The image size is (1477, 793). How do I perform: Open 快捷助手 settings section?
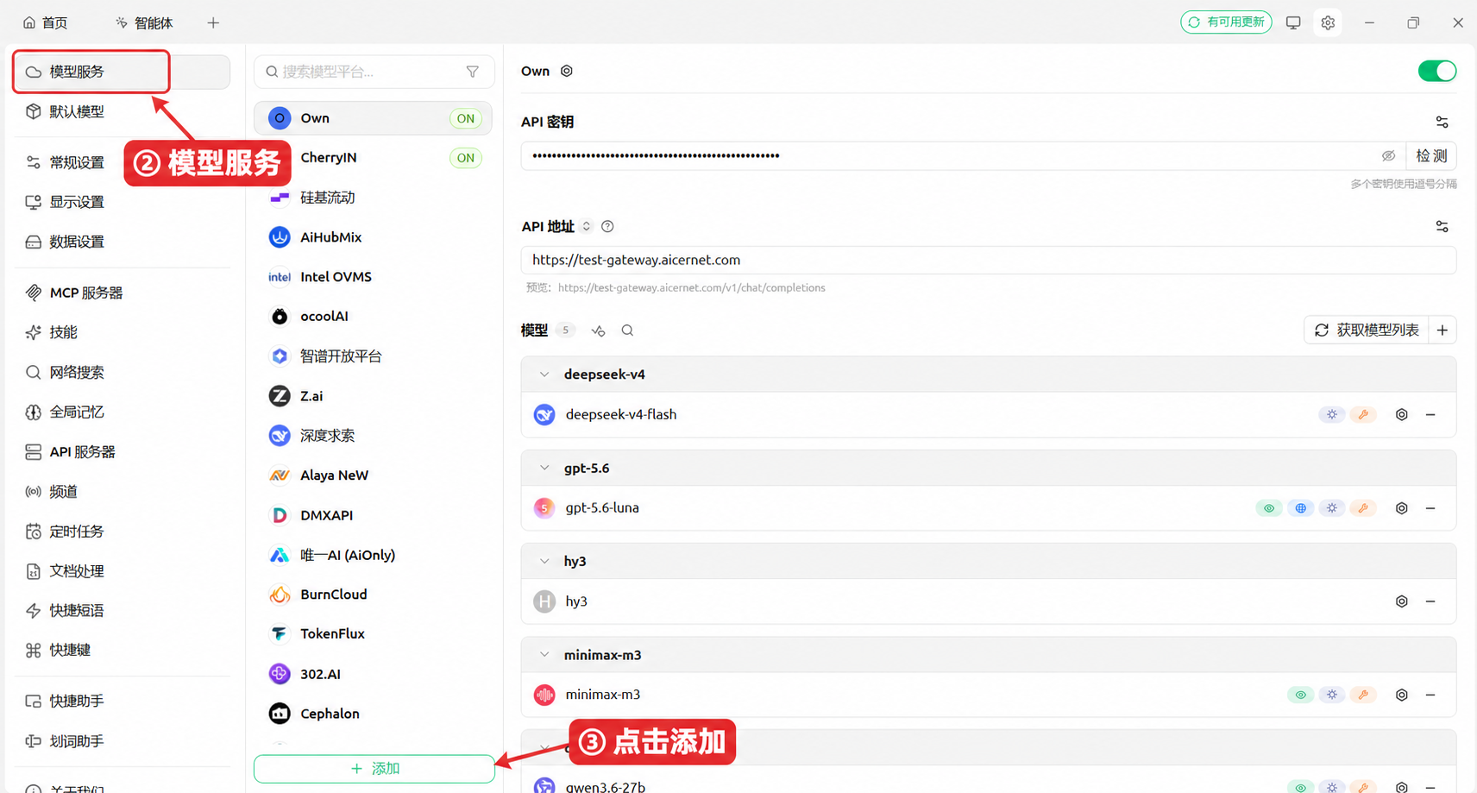coord(122,701)
